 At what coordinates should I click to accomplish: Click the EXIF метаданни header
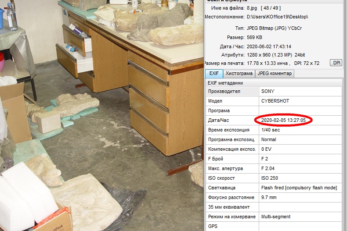225,83
